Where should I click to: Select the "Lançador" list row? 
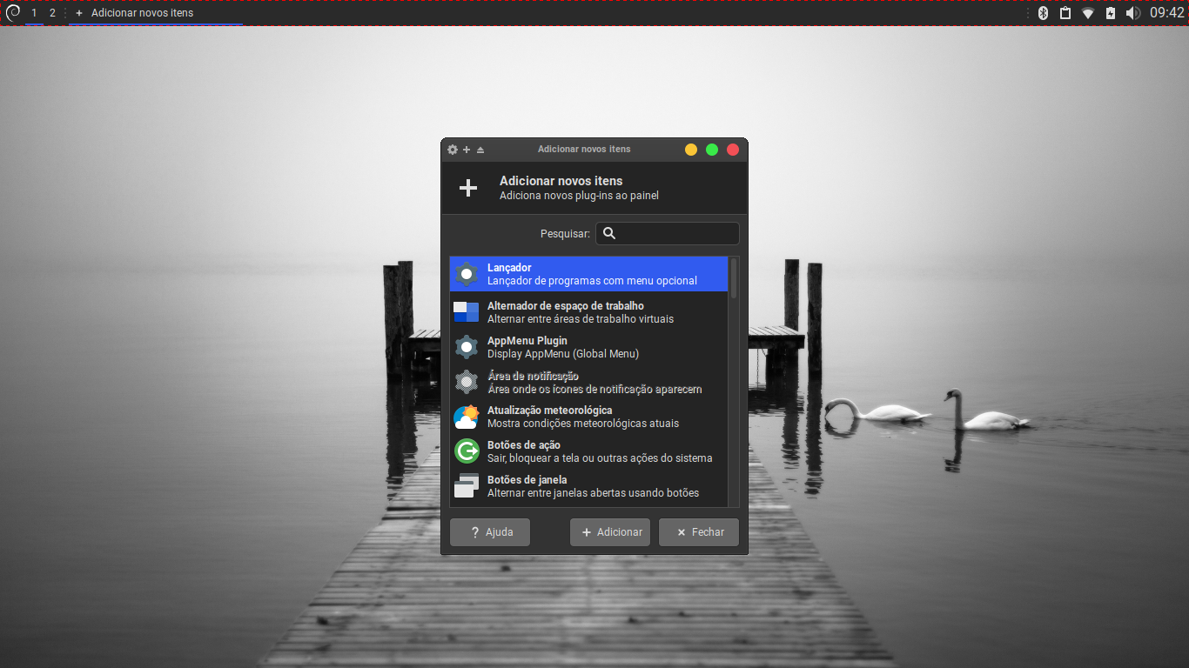pos(588,274)
